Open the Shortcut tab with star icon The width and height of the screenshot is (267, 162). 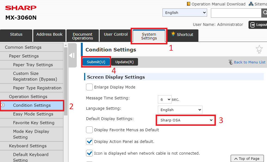[182, 35]
